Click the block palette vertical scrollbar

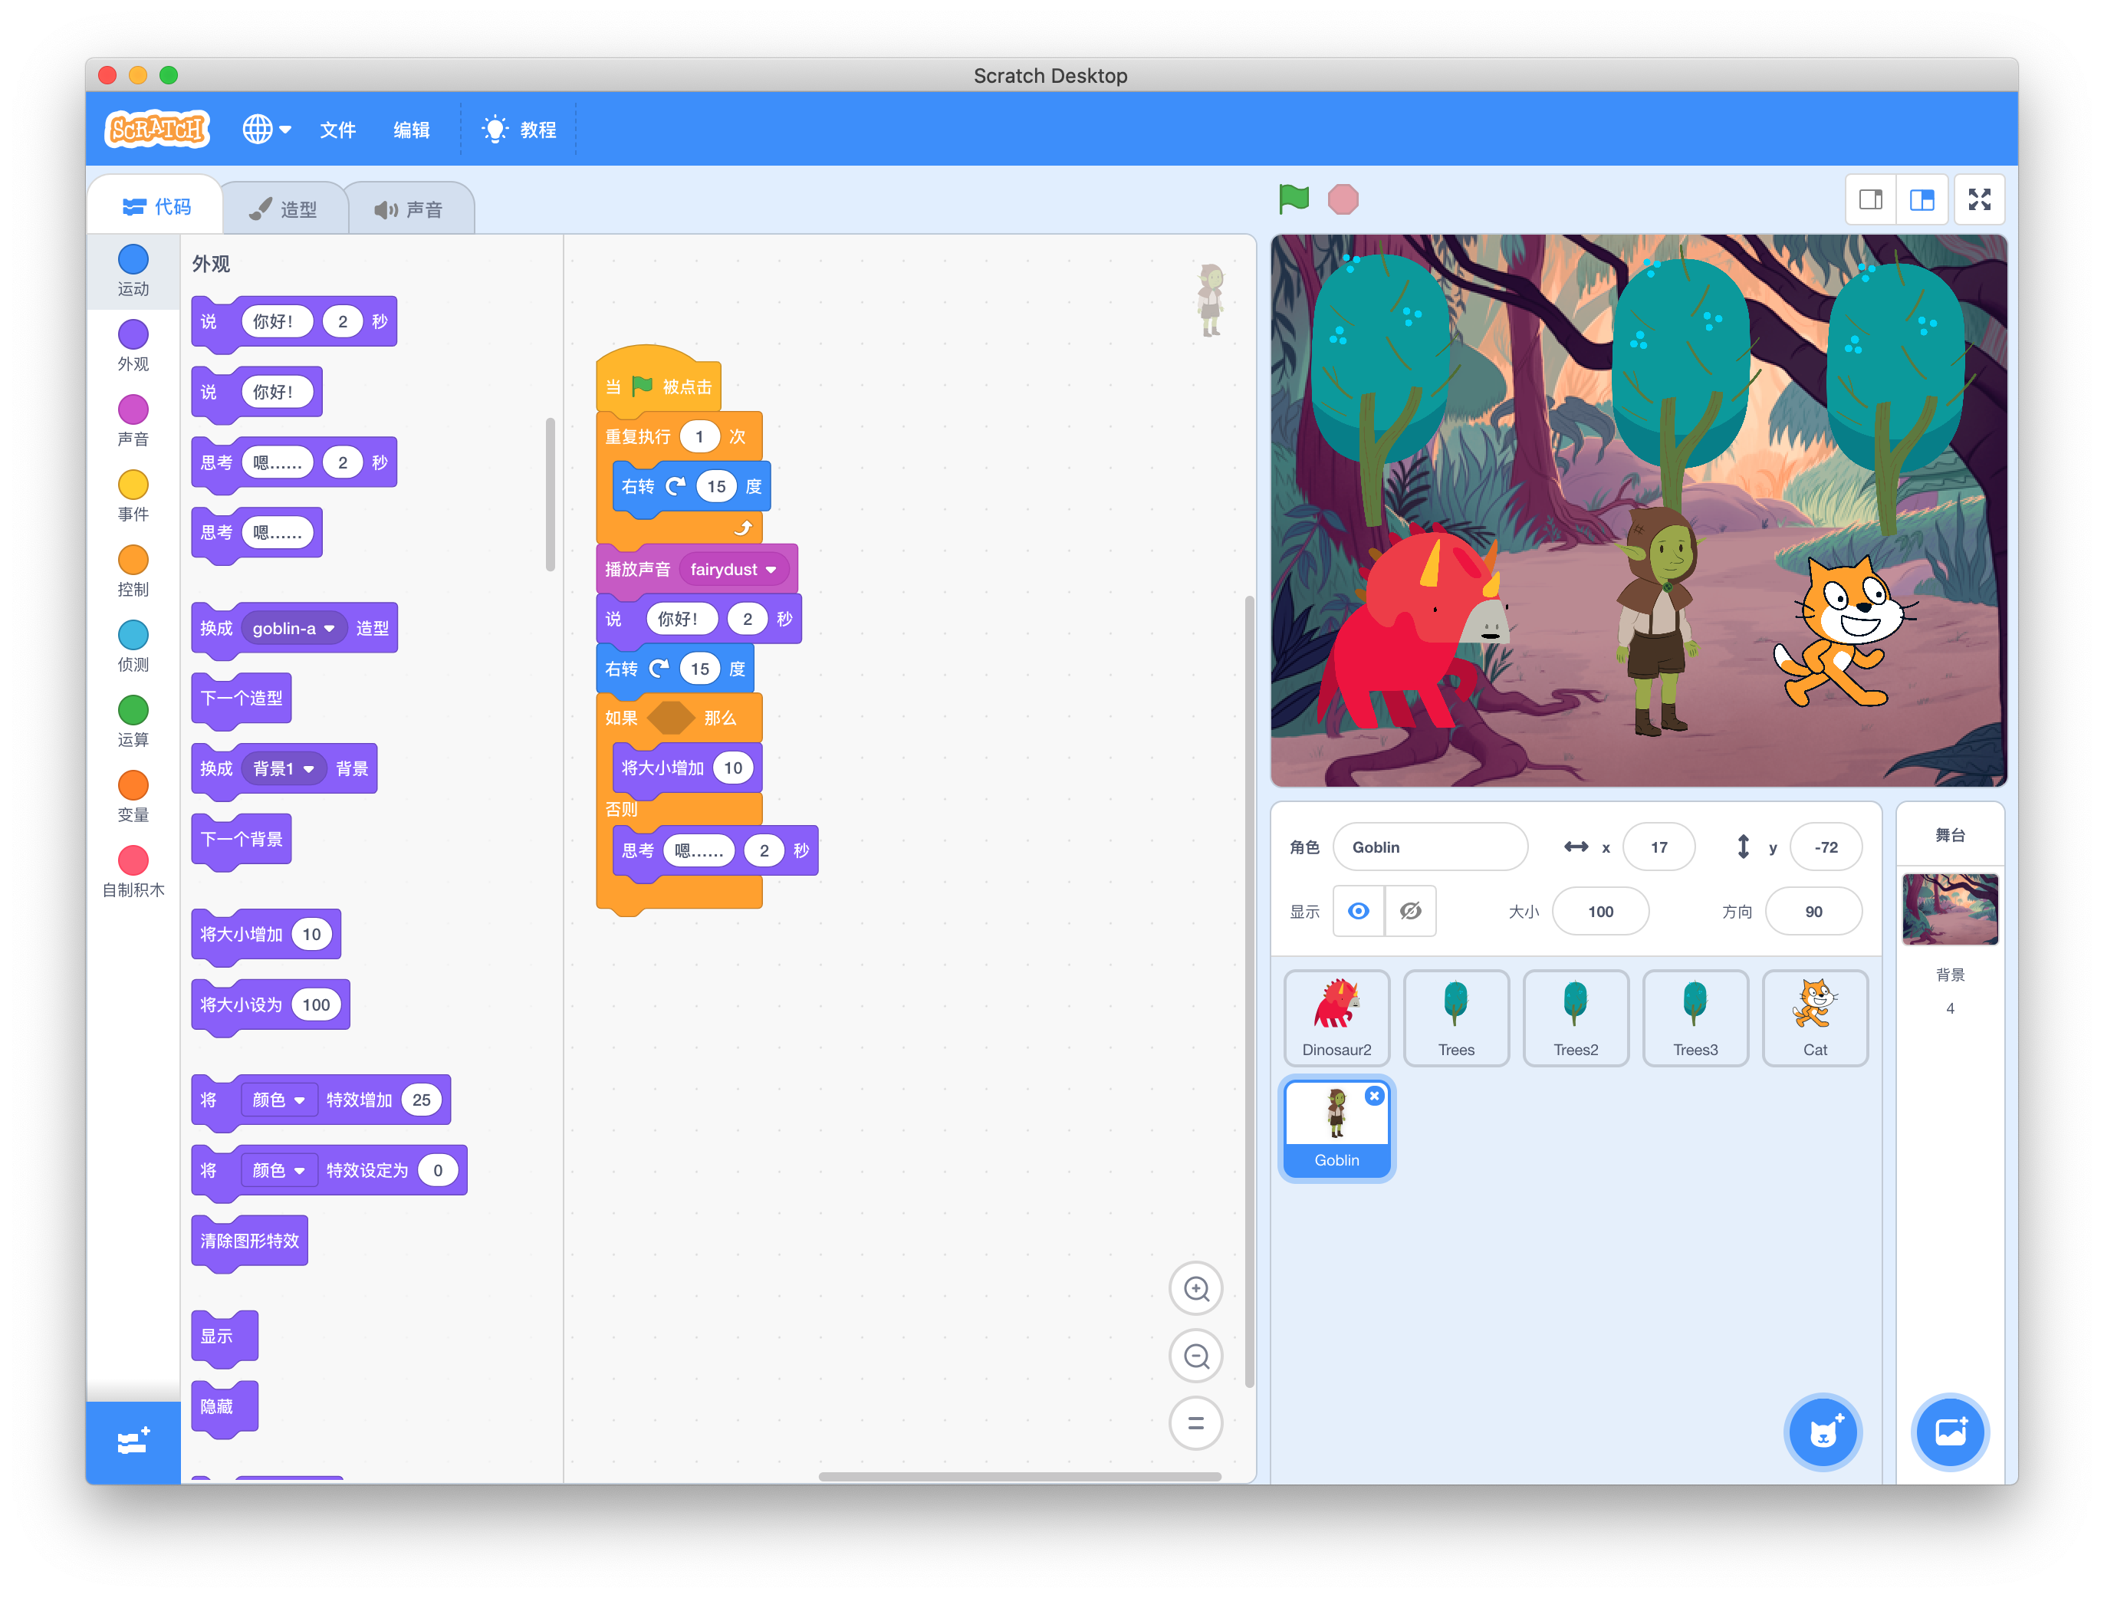pos(550,495)
